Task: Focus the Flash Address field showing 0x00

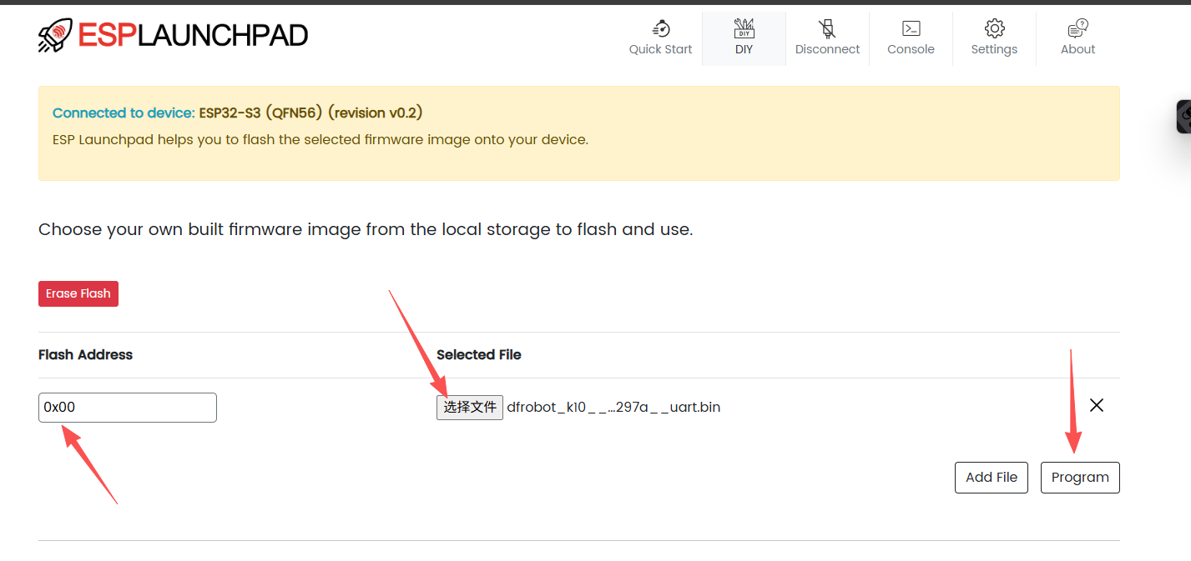Action: (x=128, y=408)
